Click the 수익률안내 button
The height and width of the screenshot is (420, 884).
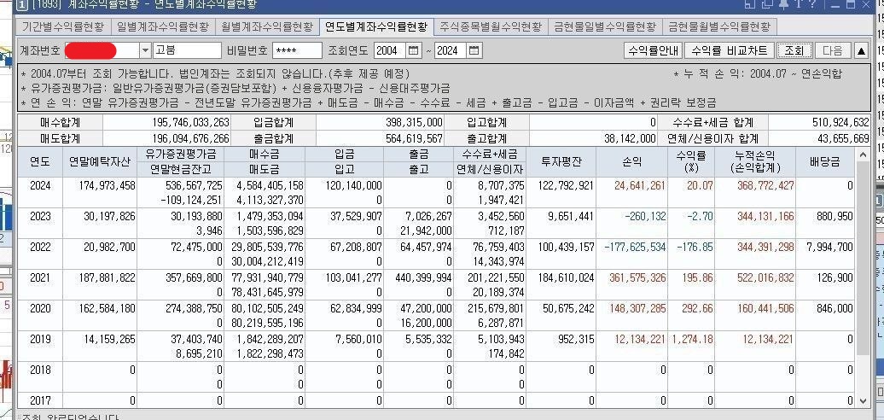click(x=654, y=50)
